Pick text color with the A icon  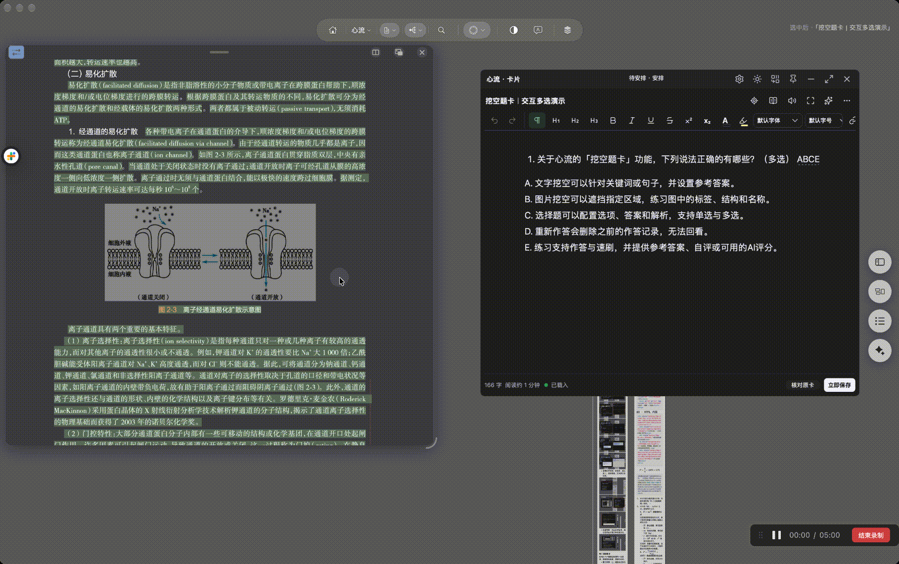pyautogui.click(x=725, y=121)
